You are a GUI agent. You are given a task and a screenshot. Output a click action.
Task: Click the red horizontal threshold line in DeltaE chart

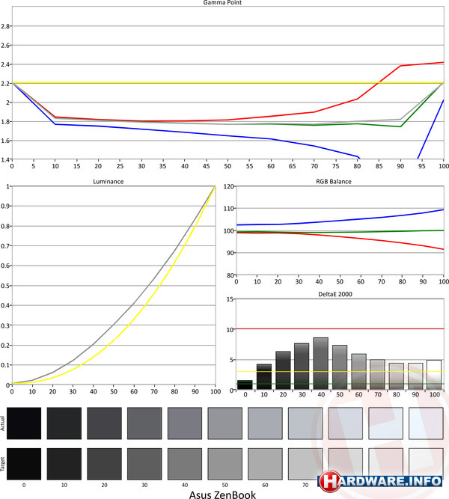[x=337, y=328]
